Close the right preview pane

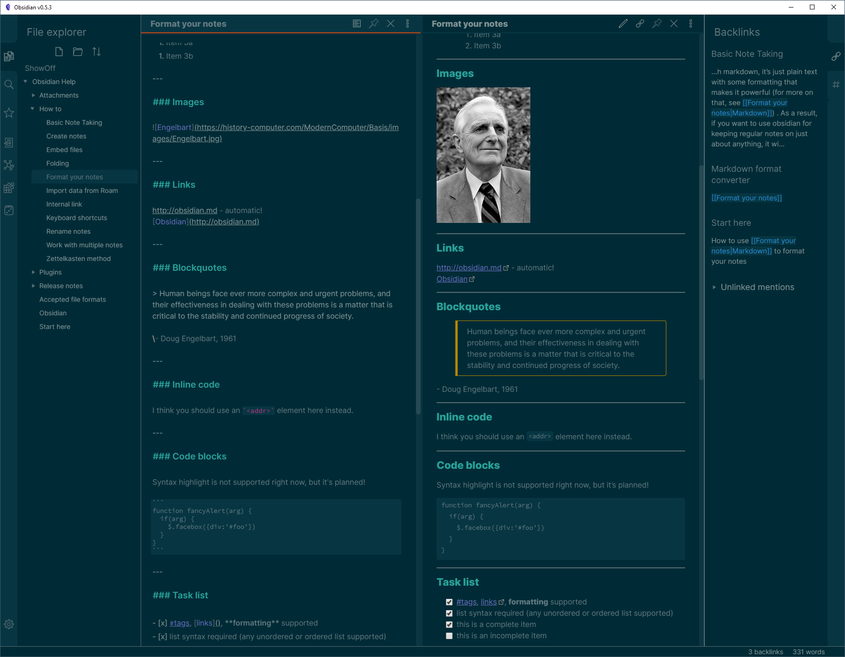tap(674, 23)
